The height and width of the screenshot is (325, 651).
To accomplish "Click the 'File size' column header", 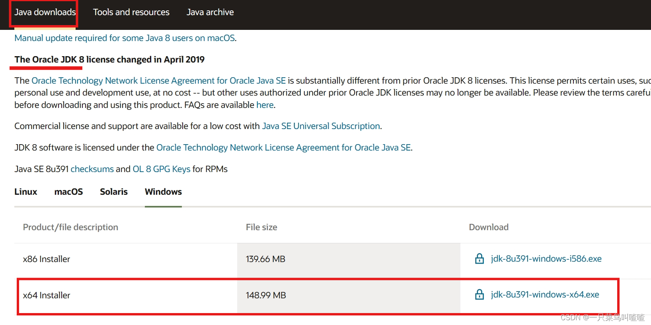I will [261, 227].
